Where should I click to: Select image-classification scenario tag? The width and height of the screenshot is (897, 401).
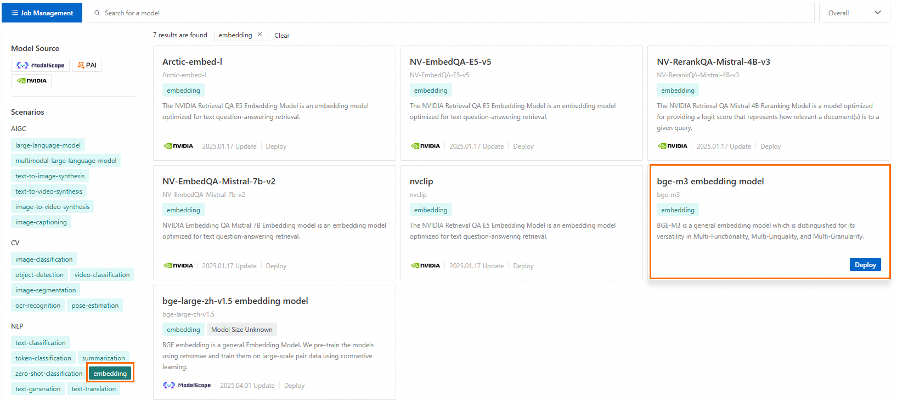44,259
